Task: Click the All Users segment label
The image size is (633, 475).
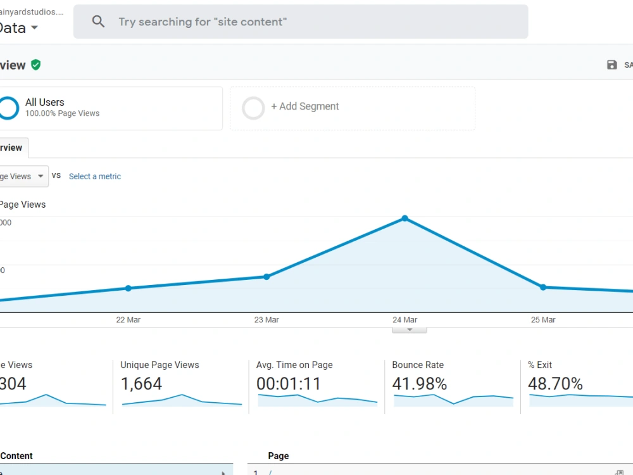Action: [x=45, y=102]
